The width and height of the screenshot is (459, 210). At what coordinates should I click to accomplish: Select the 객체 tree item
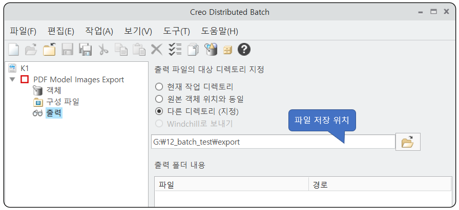(54, 90)
